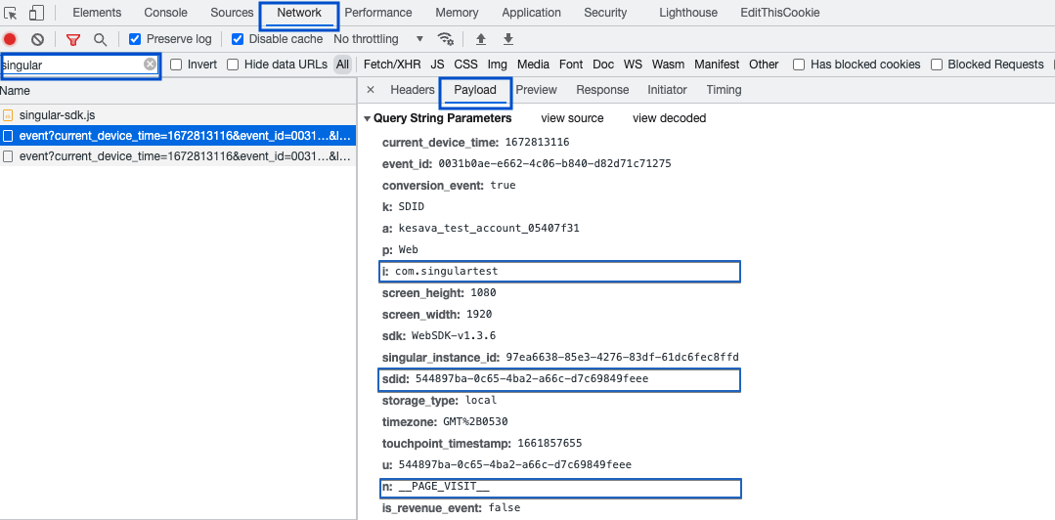Collapse the Query String Parameters section
The height and width of the screenshot is (520, 1055).
click(x=368, y=118)
